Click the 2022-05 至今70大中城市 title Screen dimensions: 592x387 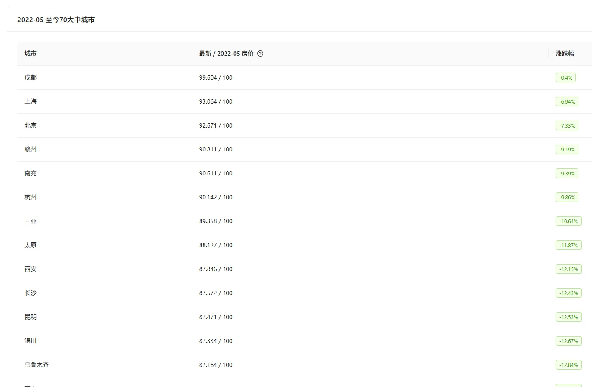click(x=56, y=20)
